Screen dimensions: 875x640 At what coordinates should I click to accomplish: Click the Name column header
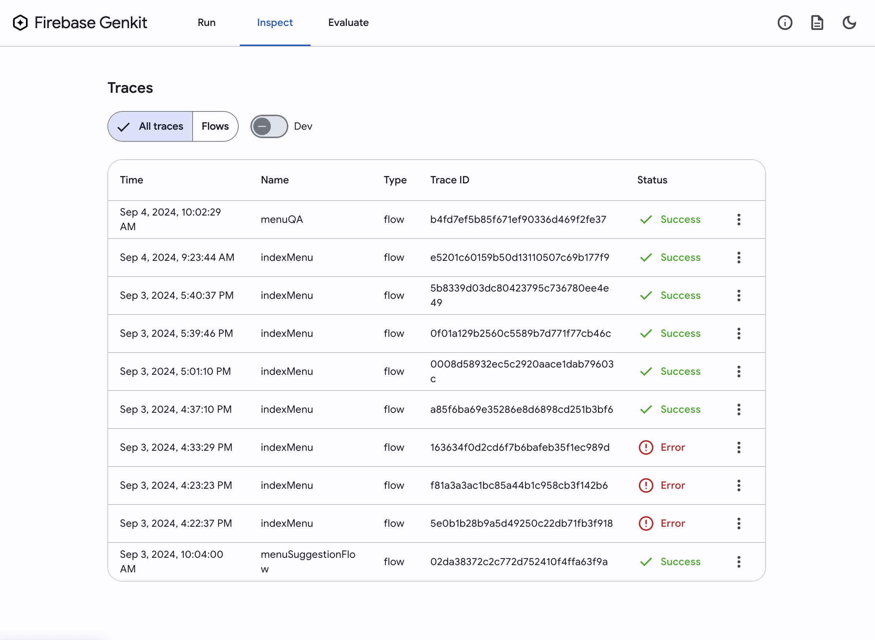[274, 180]
